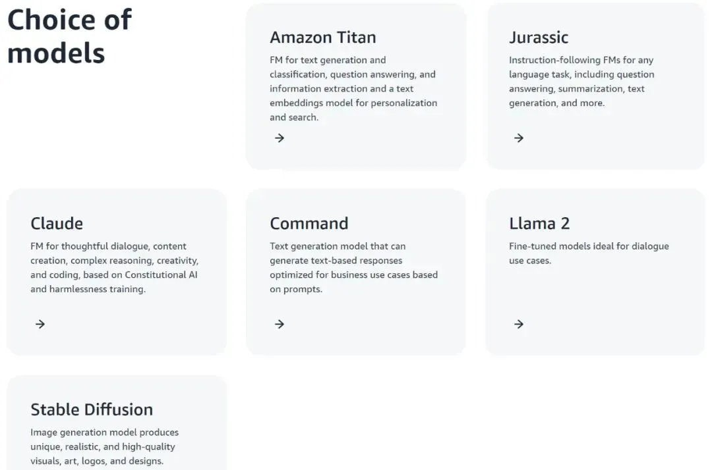712x470 pixels.
Task: Click the Jurassic card description
Action: [x=581, y=82]
